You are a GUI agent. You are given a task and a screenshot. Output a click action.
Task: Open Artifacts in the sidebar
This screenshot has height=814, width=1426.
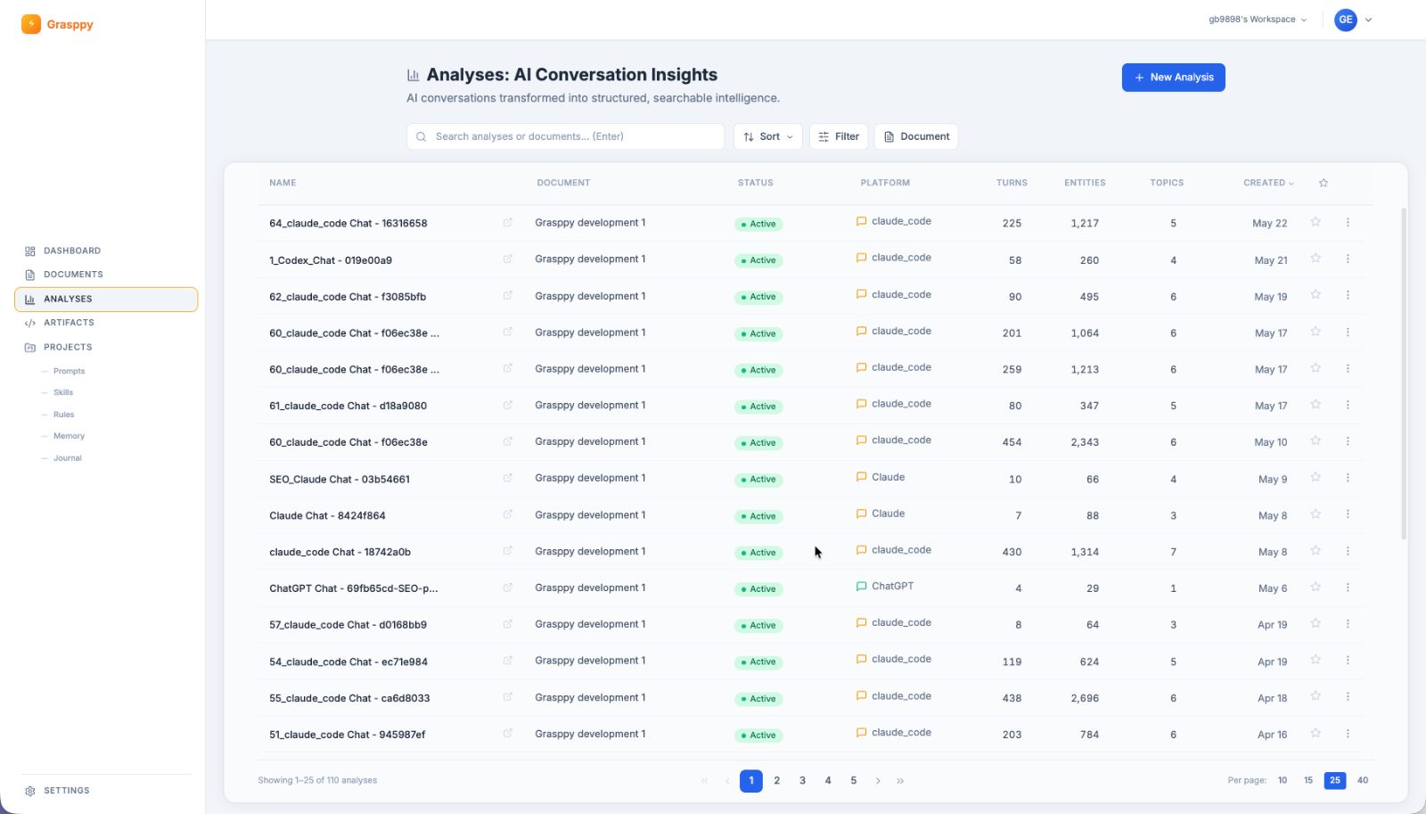[106, 323]
